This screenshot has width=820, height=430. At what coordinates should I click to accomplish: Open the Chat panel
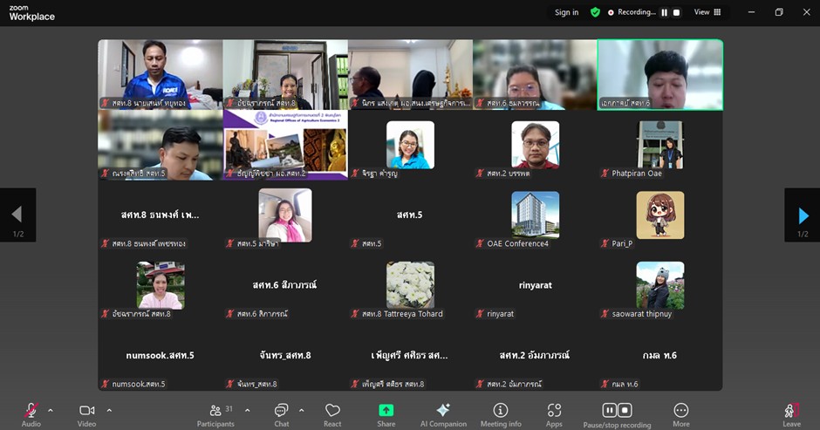point(281,411)
